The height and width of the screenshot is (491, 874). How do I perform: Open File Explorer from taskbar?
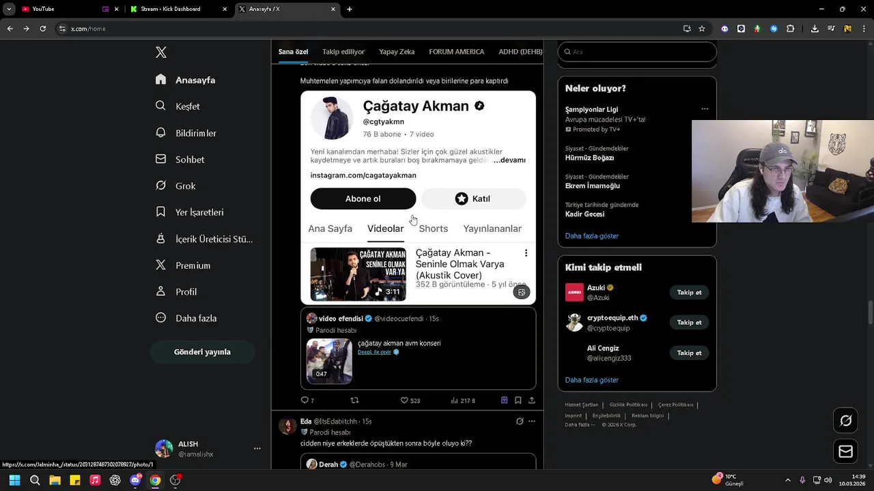coord(55,480)
